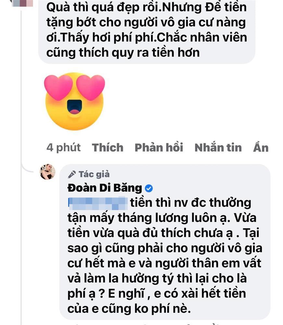Click the pen icon beside Tác giả
The image size is (283, 325).
pyautogui.click(x=72, y=174)
